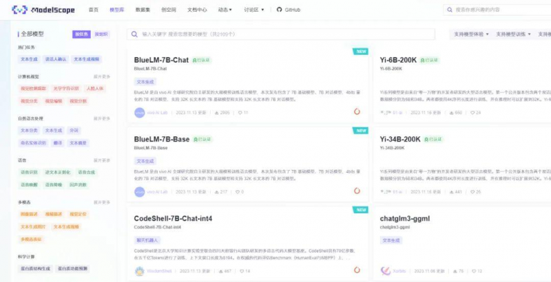The image size is (551, 282).
Task: Select the 命名实体识别 tag
Action: click(33, 143)
